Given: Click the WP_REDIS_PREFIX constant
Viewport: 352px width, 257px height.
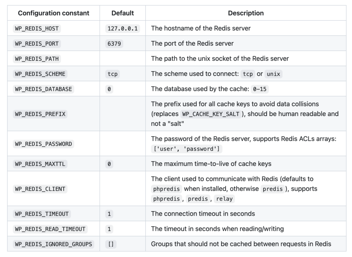Looking at the screenshot, I should (40, 114).
